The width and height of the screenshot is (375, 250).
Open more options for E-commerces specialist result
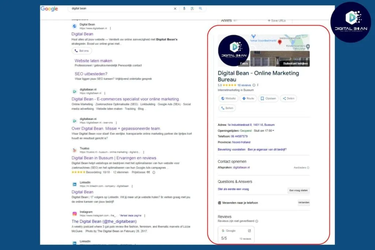105,93
